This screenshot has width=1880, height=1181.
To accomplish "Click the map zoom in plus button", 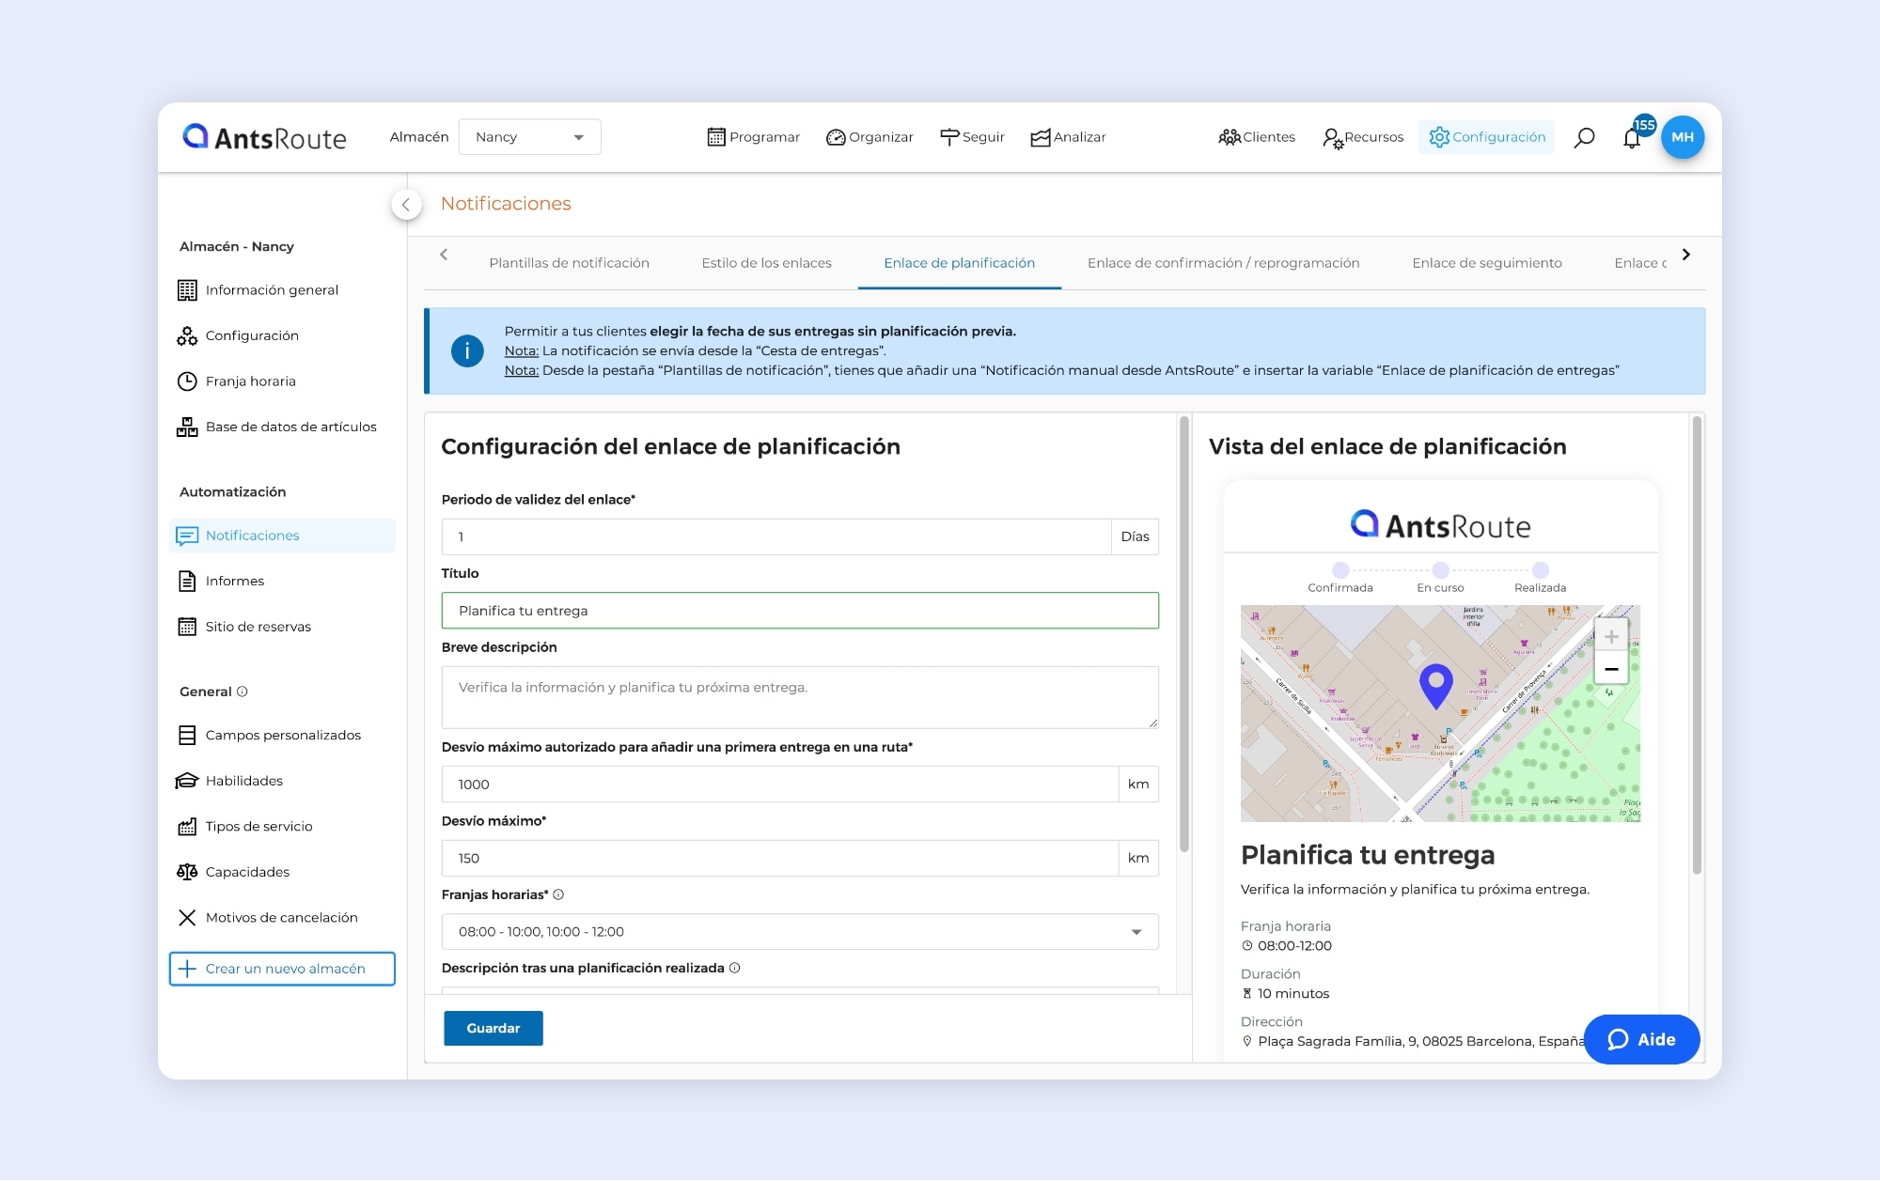I will pos(1611,636).
